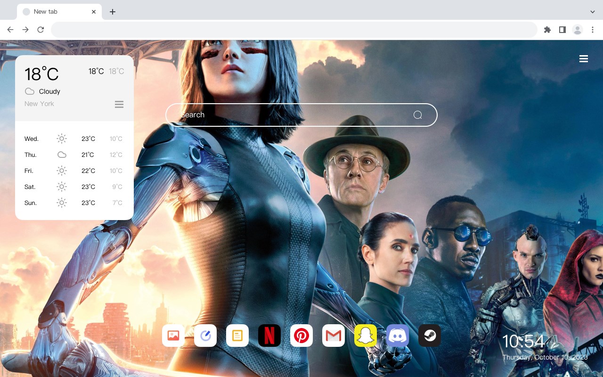Image resolution: width=603 pixels, height=377 pixels.
Task: Open Chrome's three-dot menu
Action: pos(593,30)
